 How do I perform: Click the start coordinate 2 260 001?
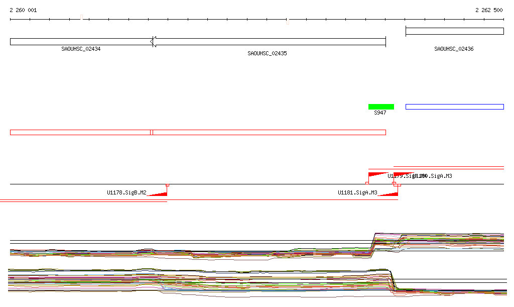click(23, 10)
